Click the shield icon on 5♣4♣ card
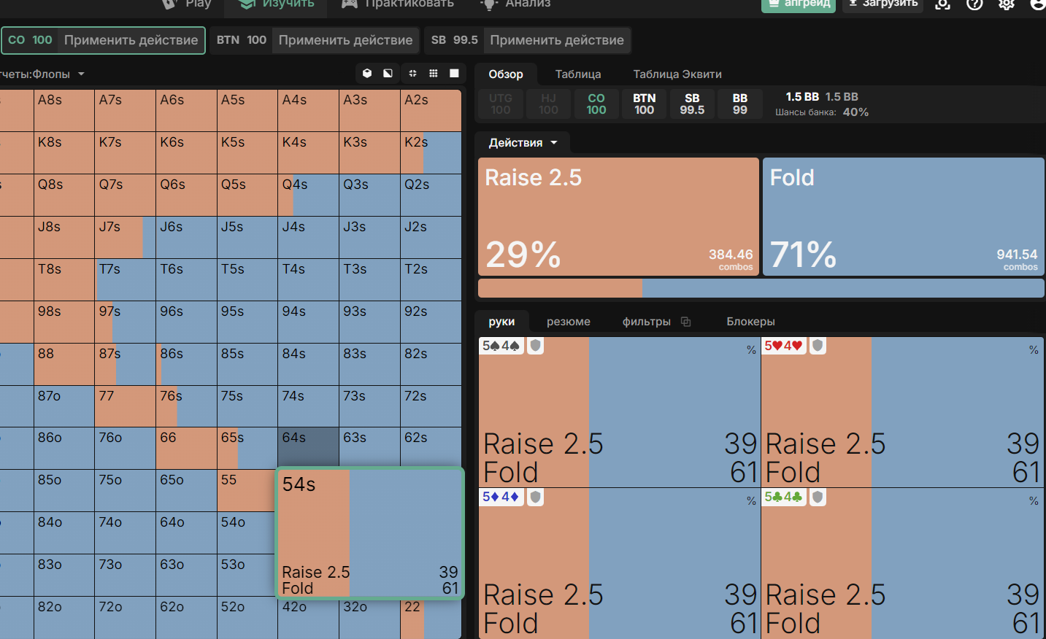Image resolution: width=1046 pixels, height=639 pixels. click(818, 497)
